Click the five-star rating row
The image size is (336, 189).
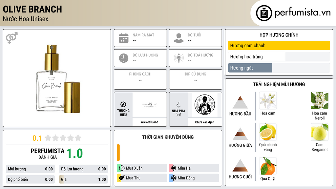point(63,138)
